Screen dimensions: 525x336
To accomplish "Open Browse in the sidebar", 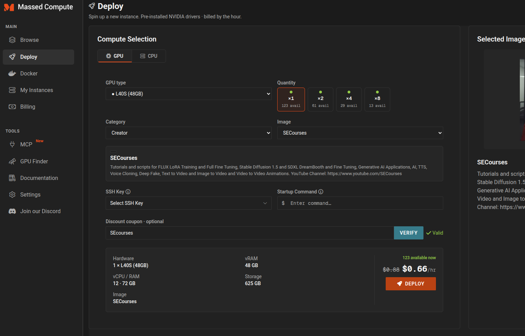I will coord(38,40).
